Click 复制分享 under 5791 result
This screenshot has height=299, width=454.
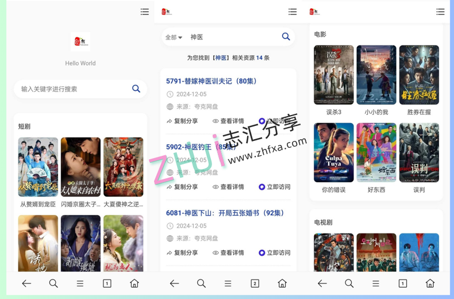point(182,121)
